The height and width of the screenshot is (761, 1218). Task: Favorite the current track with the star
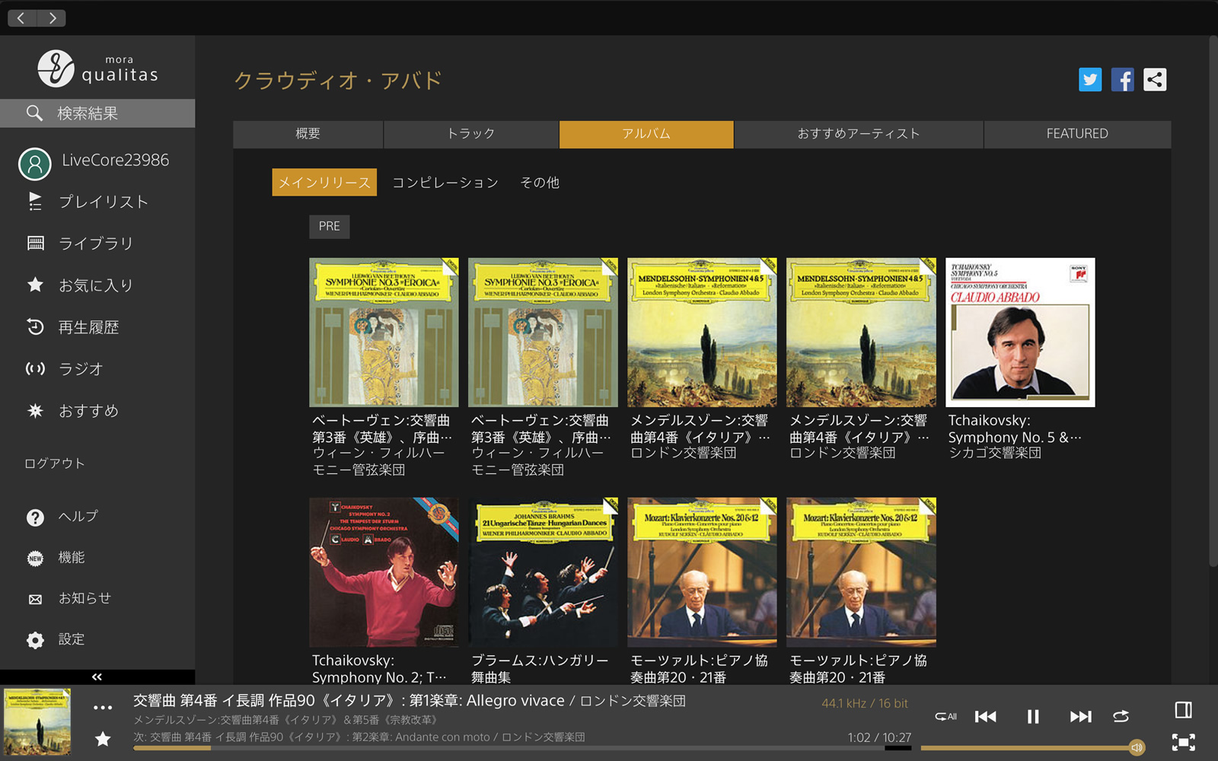coord(103,739)
